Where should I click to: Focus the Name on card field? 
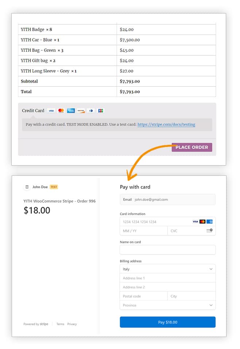tap(168, 250)
